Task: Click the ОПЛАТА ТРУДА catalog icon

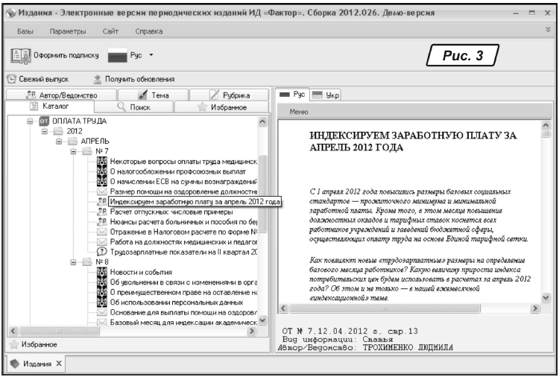Action: click(43, 121)
